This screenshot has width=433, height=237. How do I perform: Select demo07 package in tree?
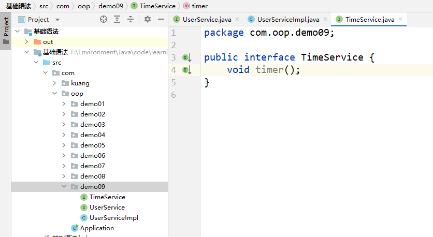(90, 166)
